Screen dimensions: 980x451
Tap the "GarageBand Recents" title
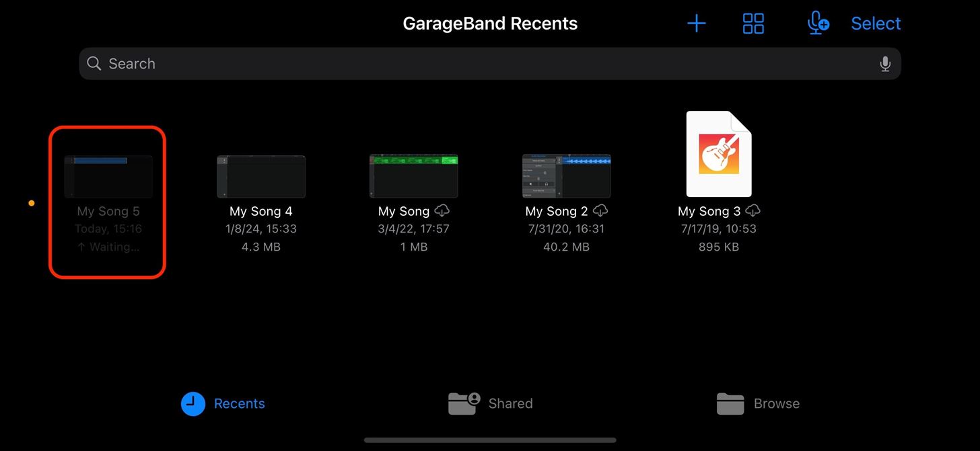point(490,24)
